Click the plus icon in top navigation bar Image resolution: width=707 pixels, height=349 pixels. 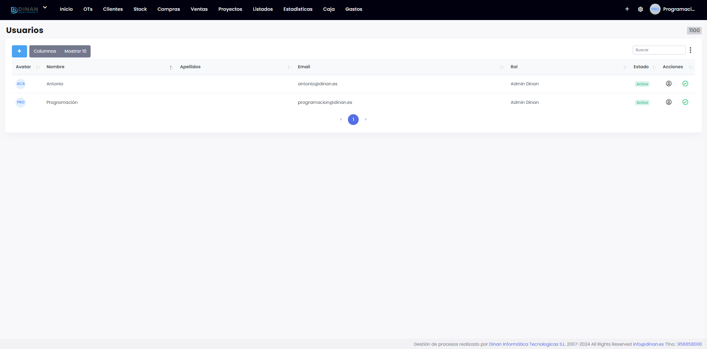(627, 9)
